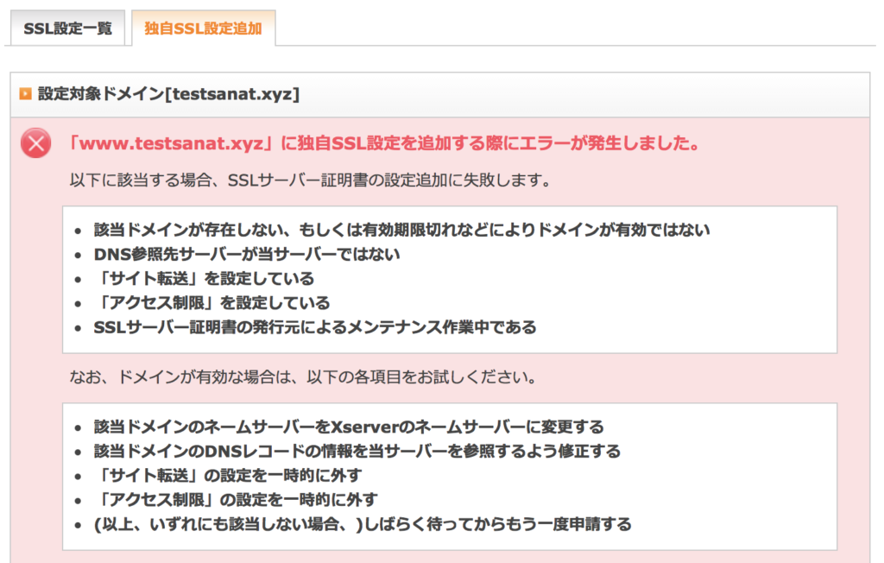Click the bullet 該当ドメインのDNSレコードの情報を当サーバーを参照するよう修正する
Viewport: 884px width, 563px height.
357,452
